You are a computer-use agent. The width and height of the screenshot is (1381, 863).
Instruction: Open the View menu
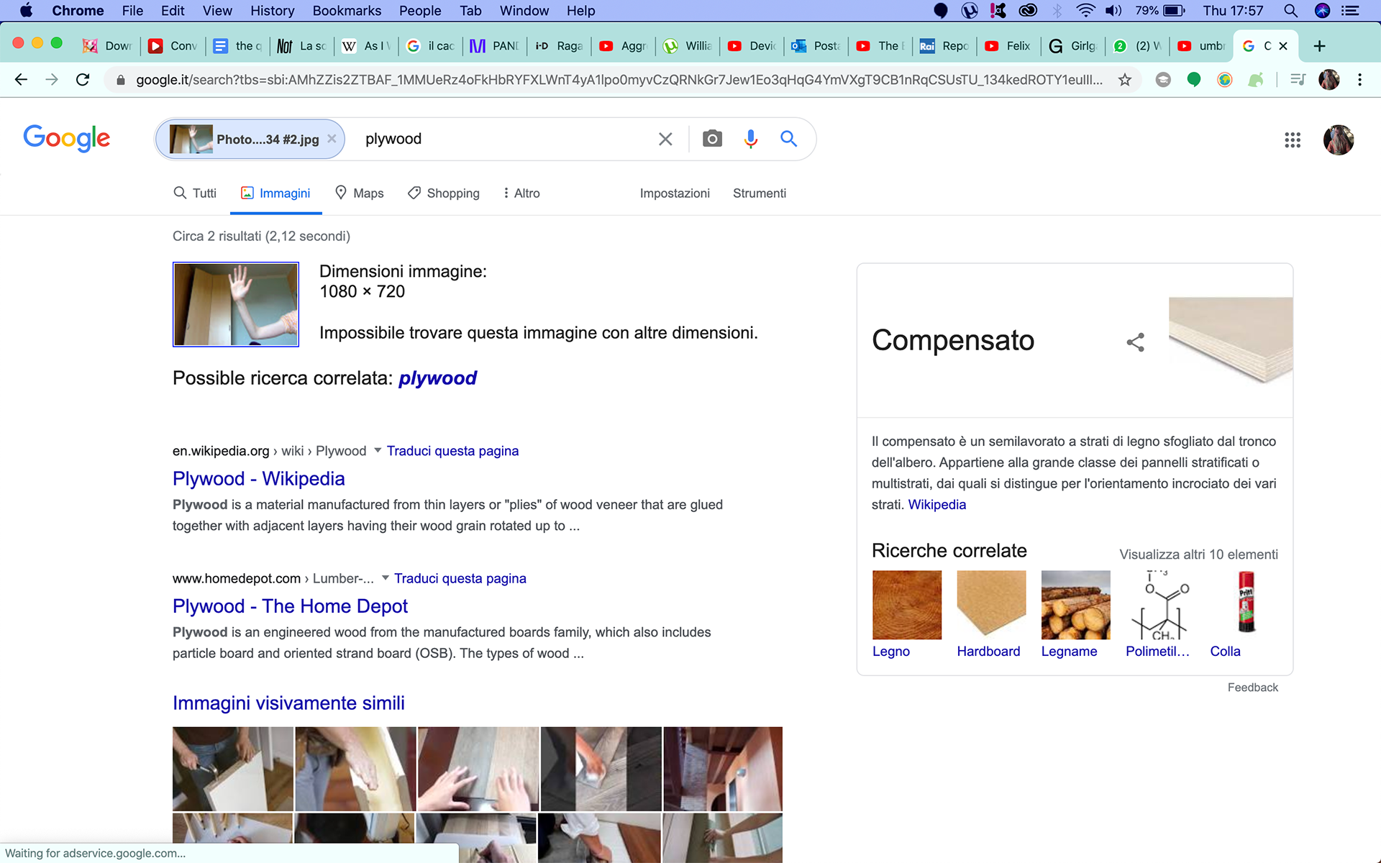click(x=217, y=11)
